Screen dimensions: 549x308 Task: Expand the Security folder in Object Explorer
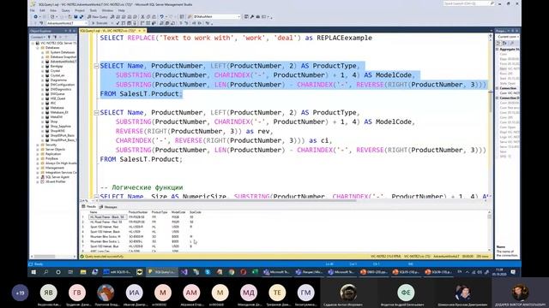(x=38, y=145)
